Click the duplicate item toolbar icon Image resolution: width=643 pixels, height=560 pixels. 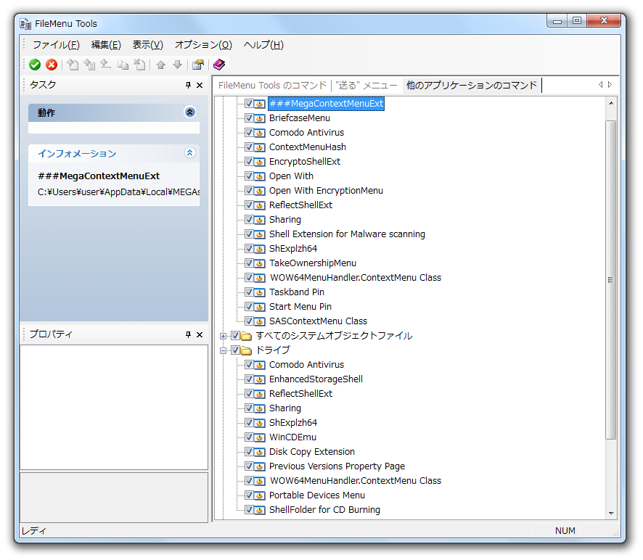click(123, 65)
